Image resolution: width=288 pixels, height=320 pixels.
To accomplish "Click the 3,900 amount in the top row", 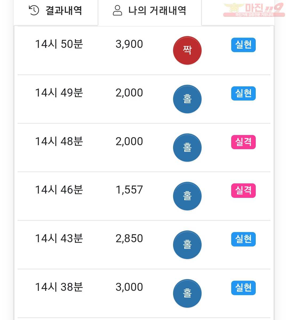I will click(x=129, y=44).
